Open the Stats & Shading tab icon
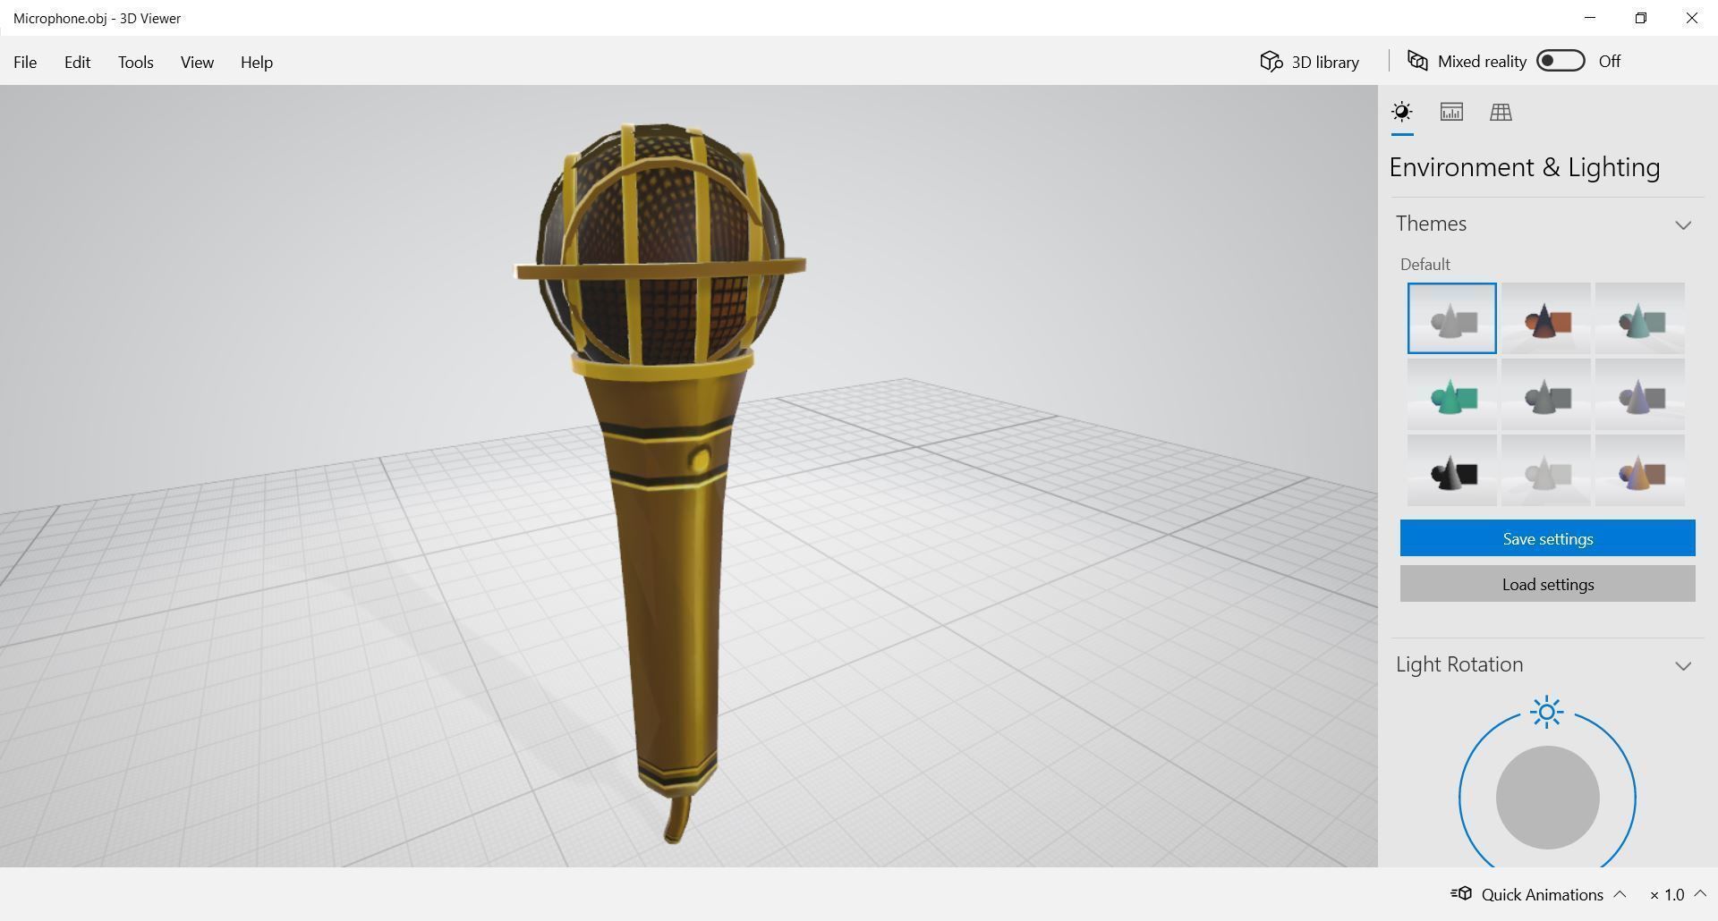Viewport: 1718px width, 921px height. click(x=1451, y=112)
